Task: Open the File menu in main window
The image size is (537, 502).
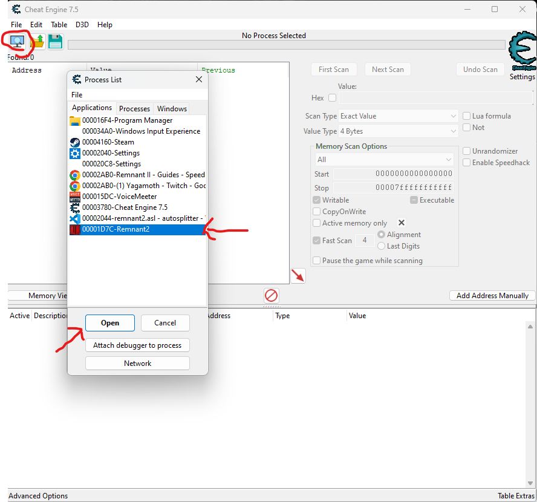Action: click(x=16, y=25)
